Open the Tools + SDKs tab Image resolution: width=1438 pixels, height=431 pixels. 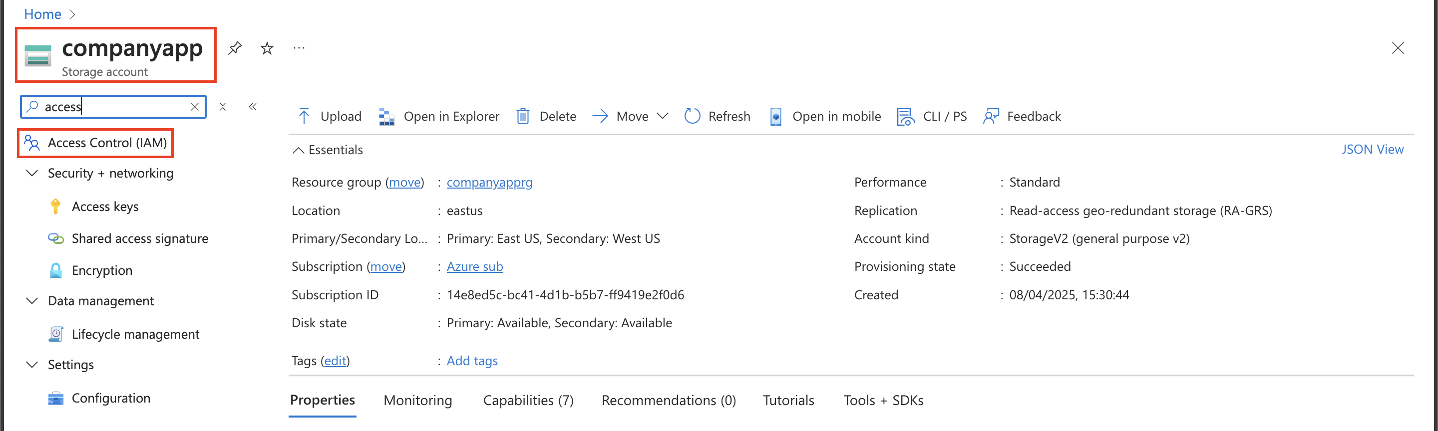[883, 401]
